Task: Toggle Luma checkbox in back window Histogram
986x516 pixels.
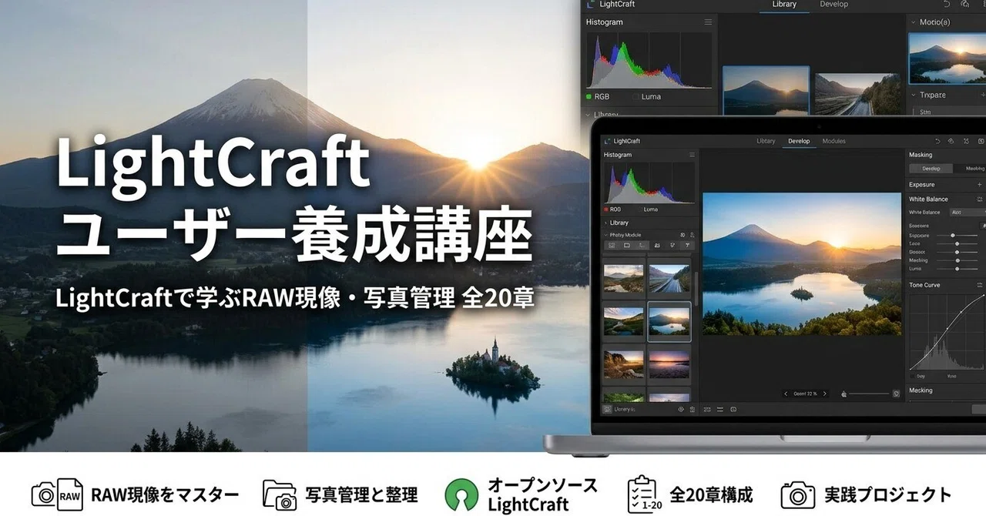Action: coord(636,97)
